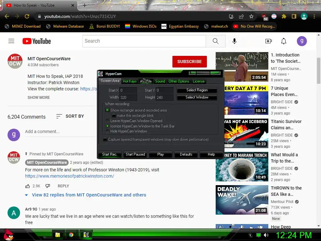Open Chrome extensions puzzle icon
Image resolution: width=321 pixels, height=241 pixels.
(284, 16)
